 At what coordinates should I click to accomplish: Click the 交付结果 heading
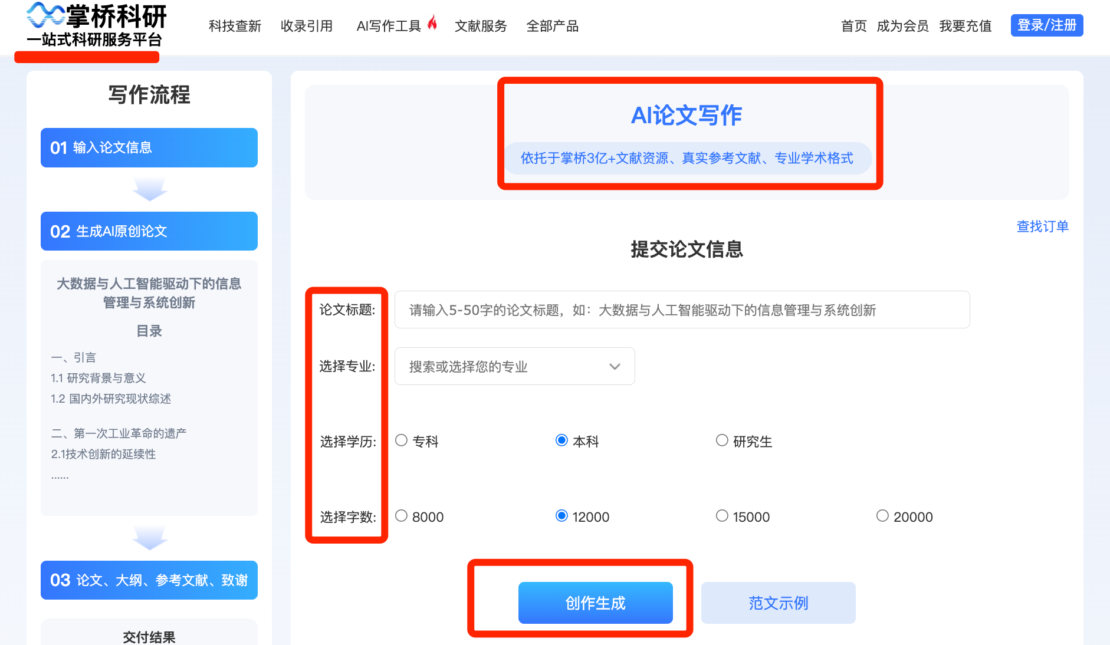click(149, 637)
